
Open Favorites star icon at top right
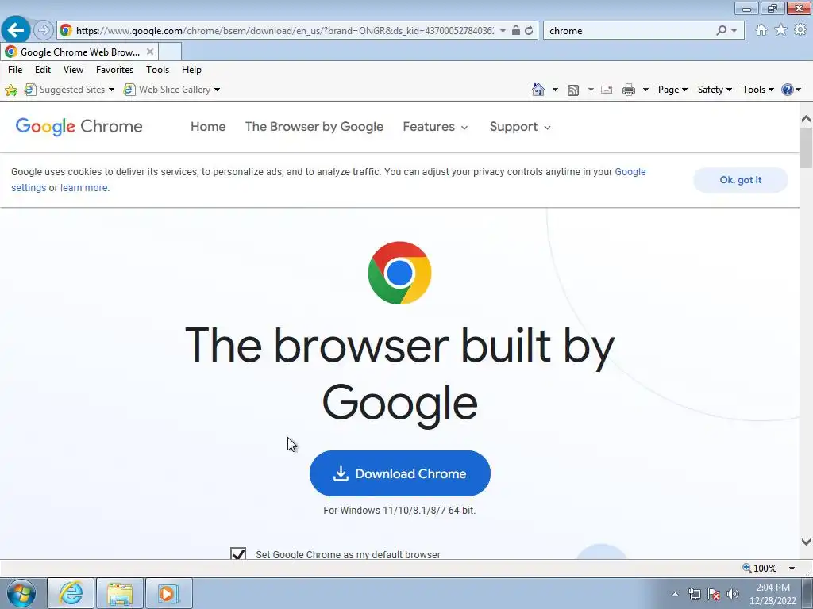click(x=780, y=30)
